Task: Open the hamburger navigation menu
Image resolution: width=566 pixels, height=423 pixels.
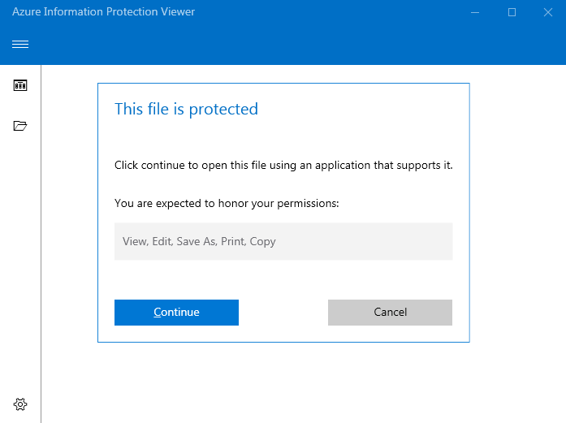Action: point(20,44)
